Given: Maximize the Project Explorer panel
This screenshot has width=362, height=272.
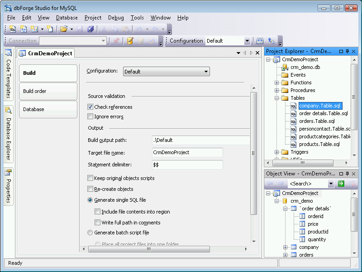Looking at the screenshot, I should click(341, 51).
